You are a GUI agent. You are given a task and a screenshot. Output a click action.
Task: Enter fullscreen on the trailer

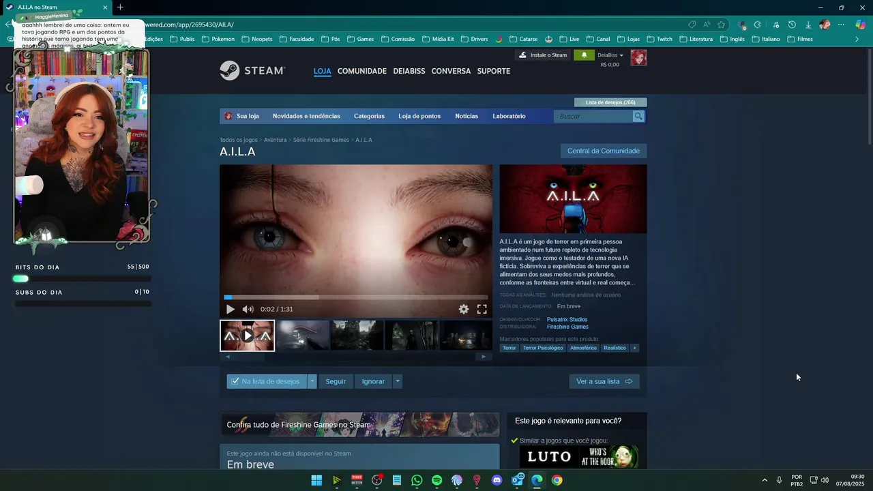pos(482,309)
